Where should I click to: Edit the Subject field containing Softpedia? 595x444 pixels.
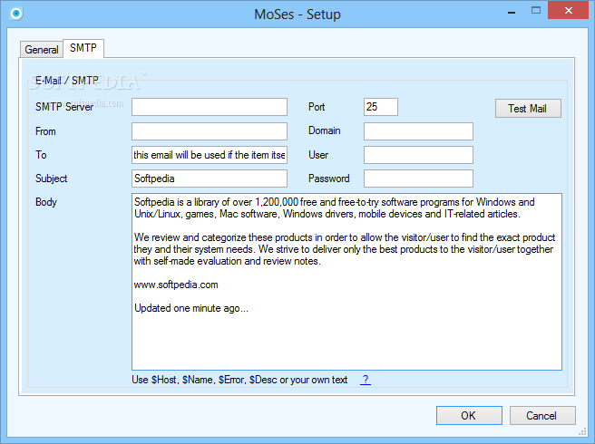pos(210,179)
